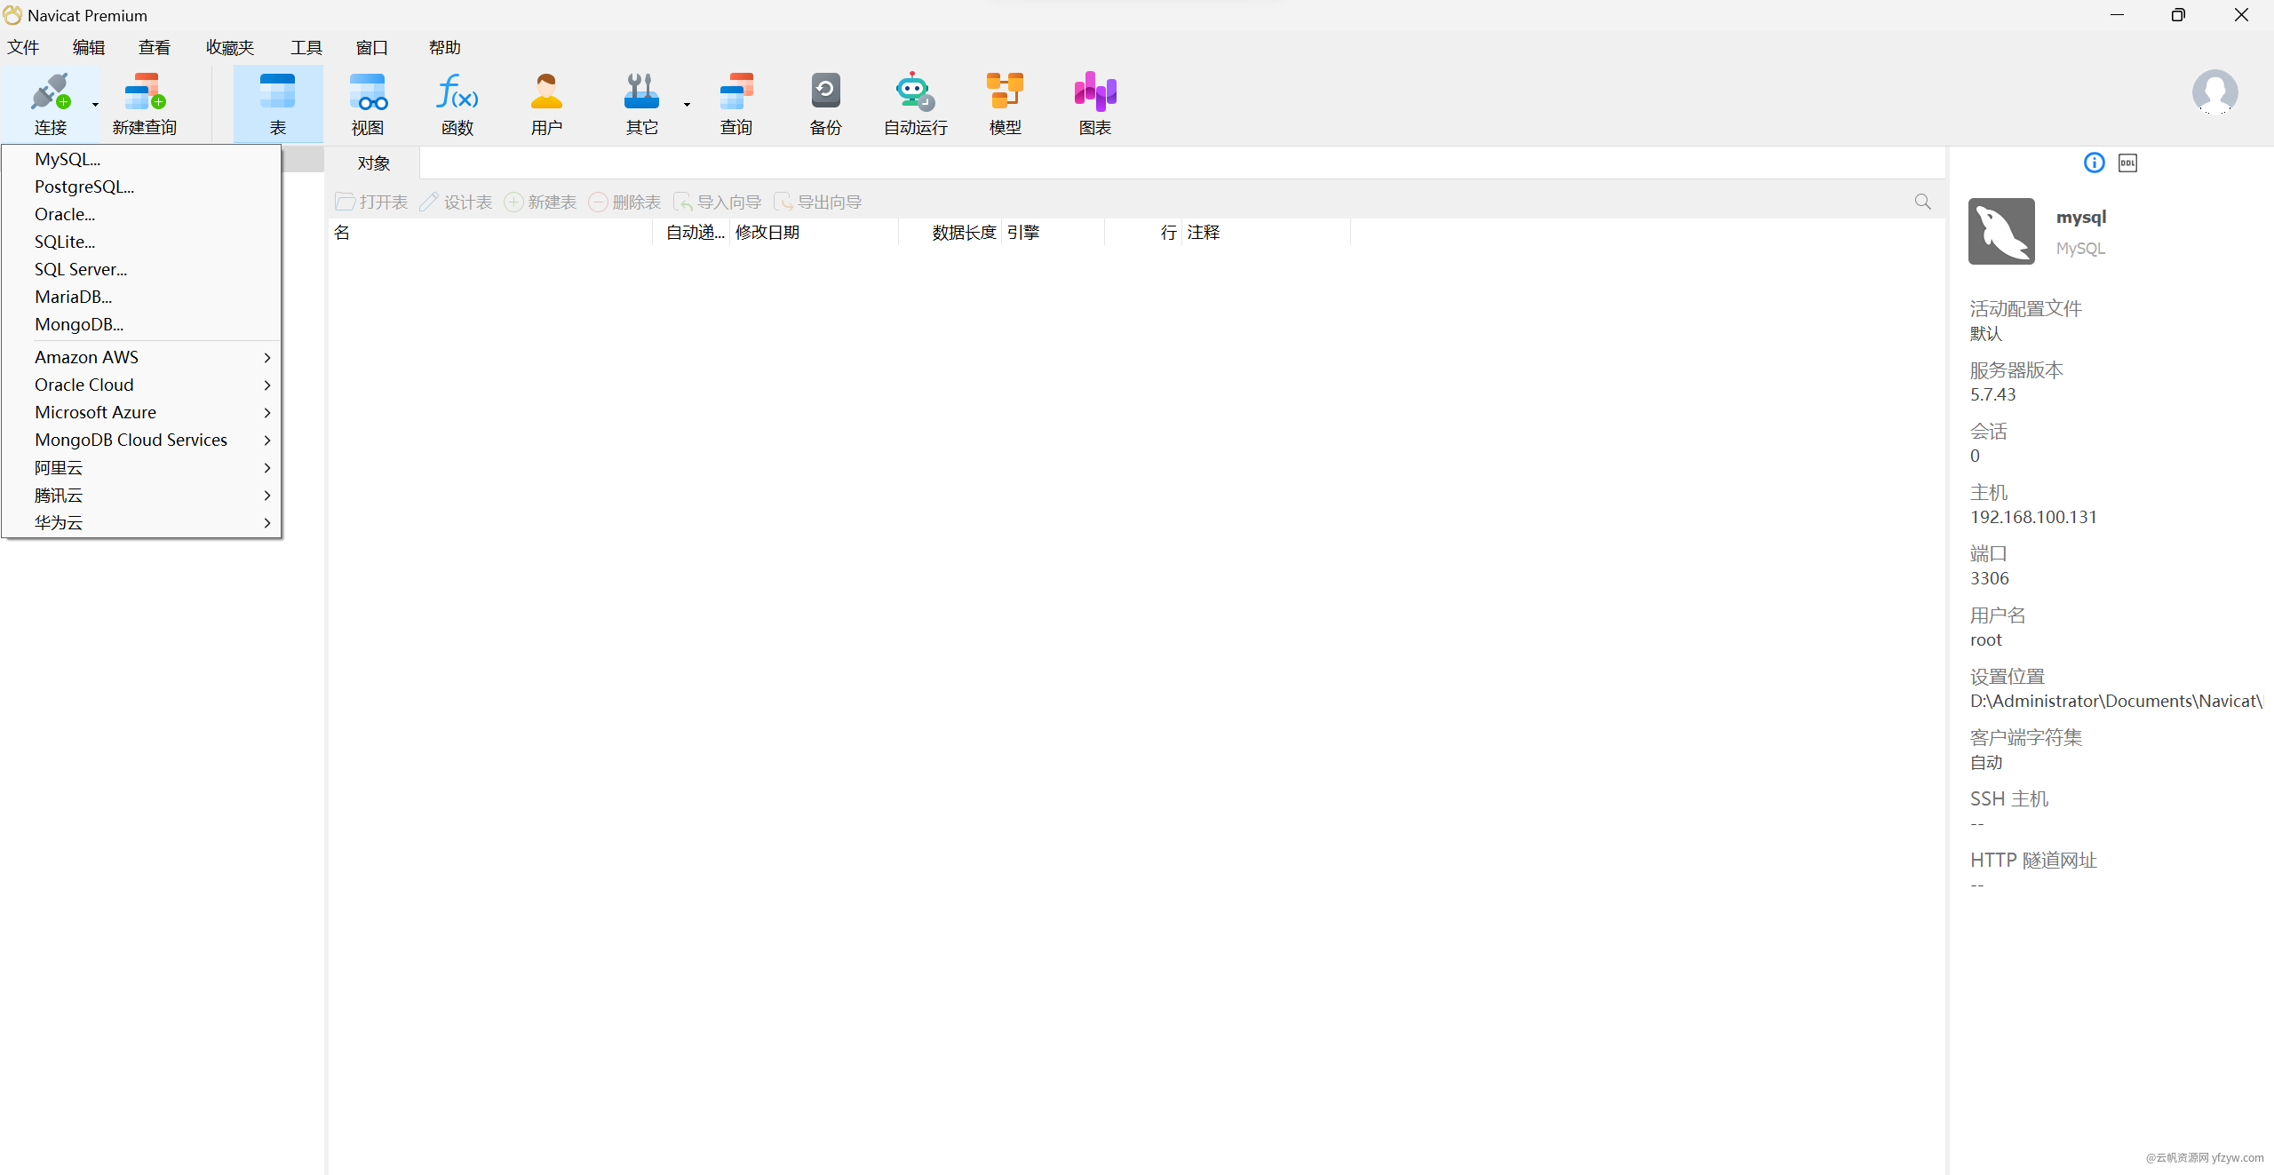Expand the Amazon AWS submenu
Screen dimensions: 2274x1175
(141, 357)
